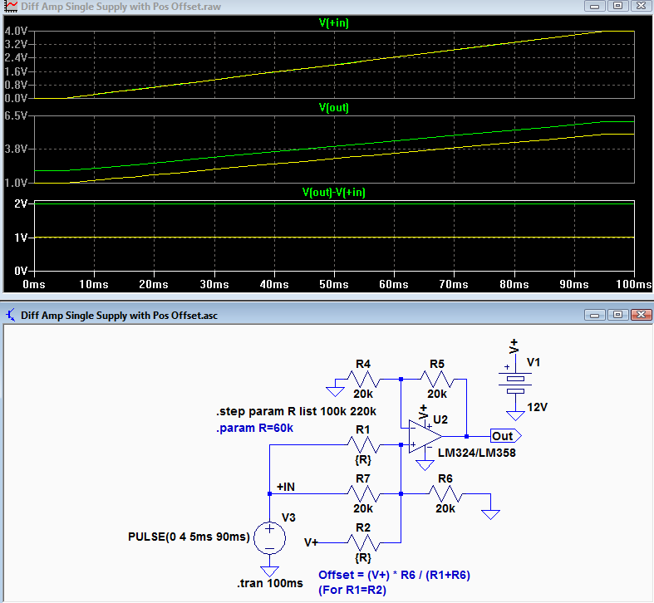The width and height of the screenshot is (654, 603).
Task: Click 100ms label on time axis
Action: point(633,284)
